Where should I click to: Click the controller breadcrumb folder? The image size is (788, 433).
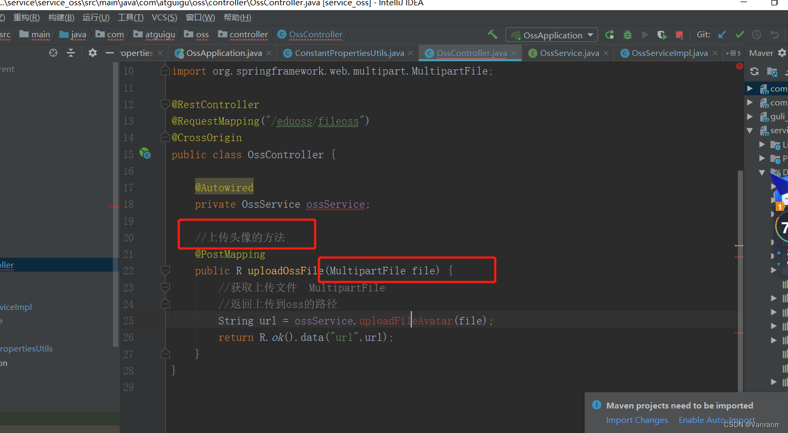243,35
